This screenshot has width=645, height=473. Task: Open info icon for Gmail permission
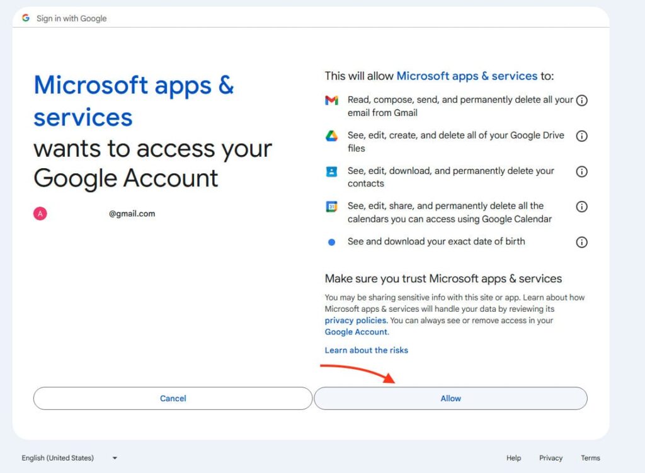point(581,100)
